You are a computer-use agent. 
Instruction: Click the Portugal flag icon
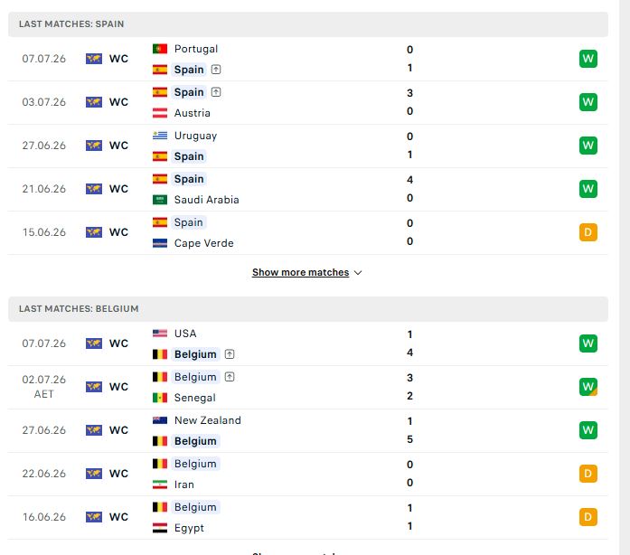(160, 49)
